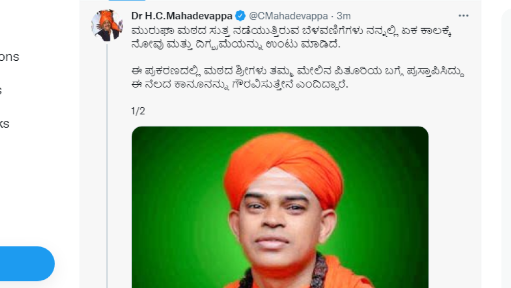
Task: Open more options menu for the tweet
Action: tap(463, 16)
